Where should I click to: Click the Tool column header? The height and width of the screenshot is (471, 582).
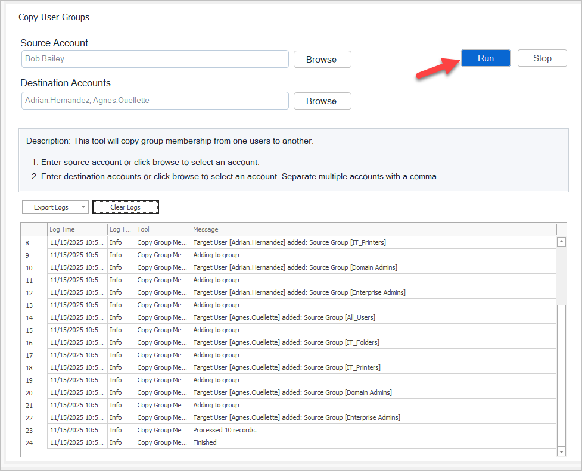click(162, 229)
